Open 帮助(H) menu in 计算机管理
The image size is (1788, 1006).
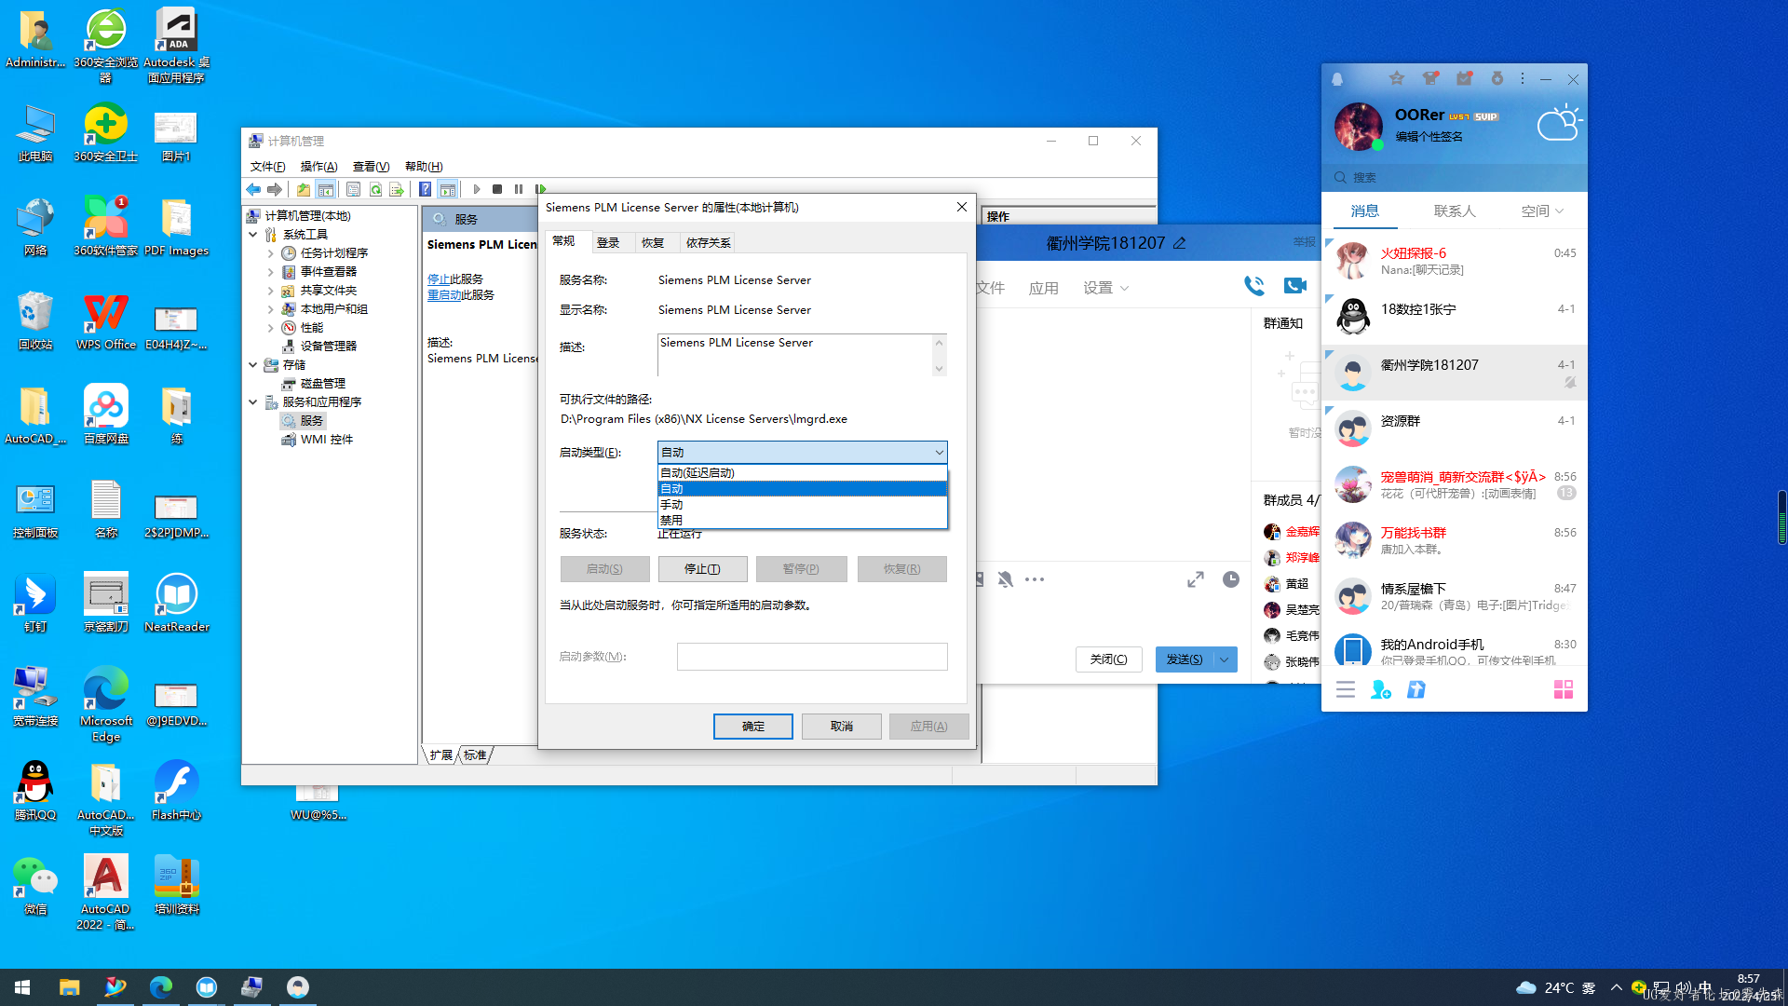click(x=424, y=166)
